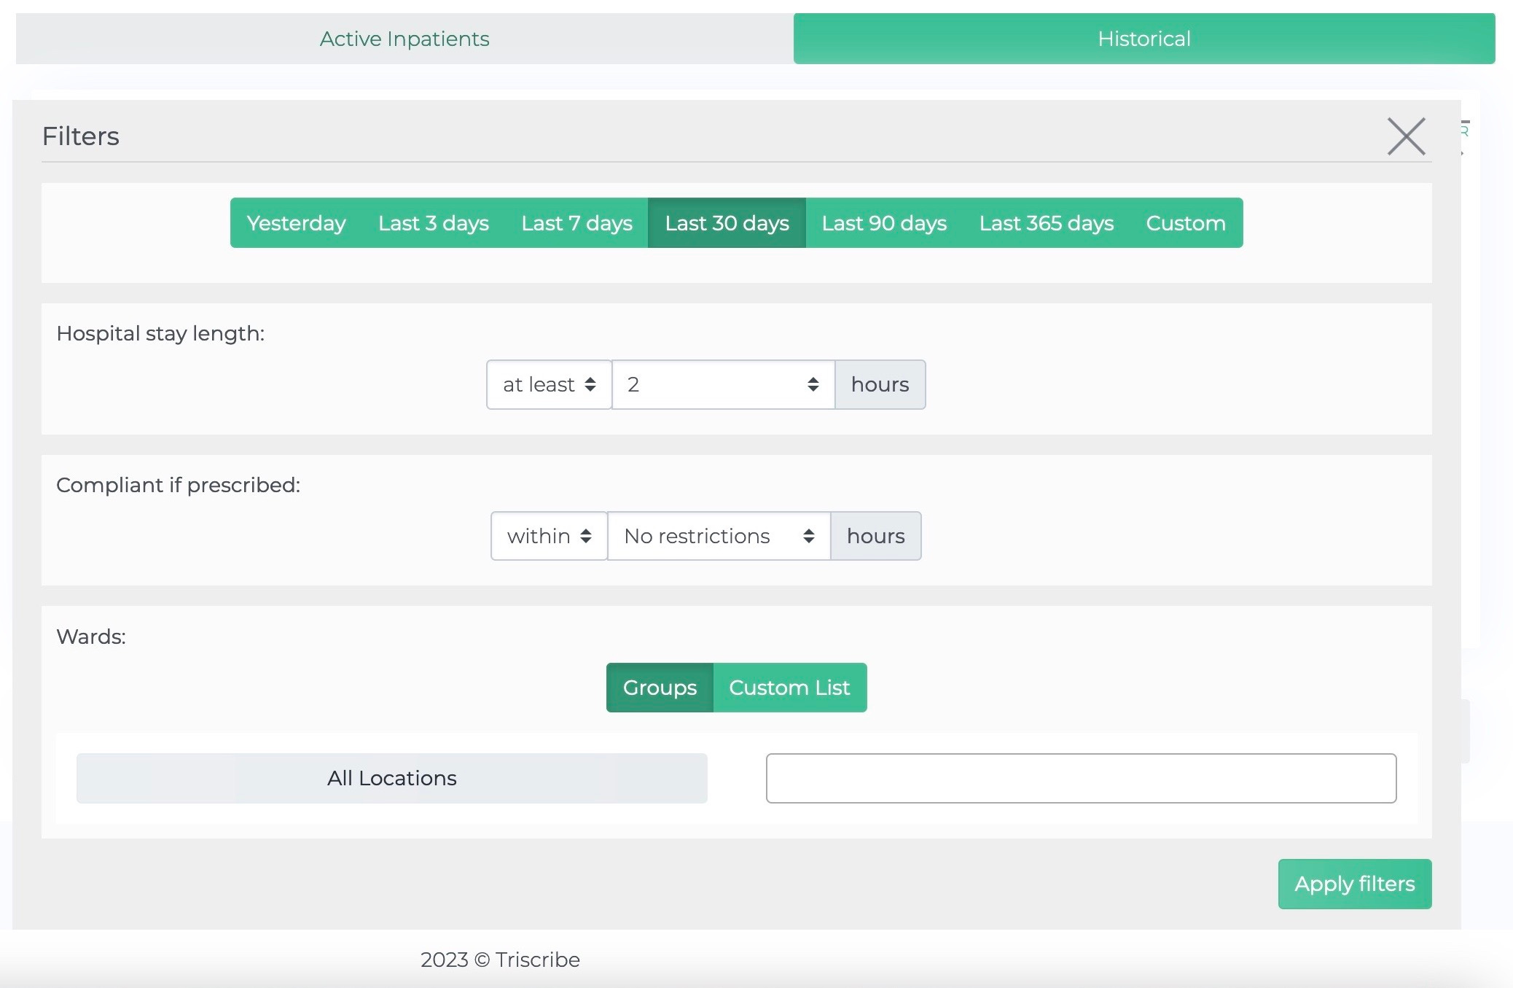Screen dimensions: 1513x988
Task: Click the empty wards input field
Action: point(1082,778)
